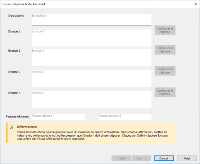Click the Fausse réponse 2 field

tap(125, 117)
